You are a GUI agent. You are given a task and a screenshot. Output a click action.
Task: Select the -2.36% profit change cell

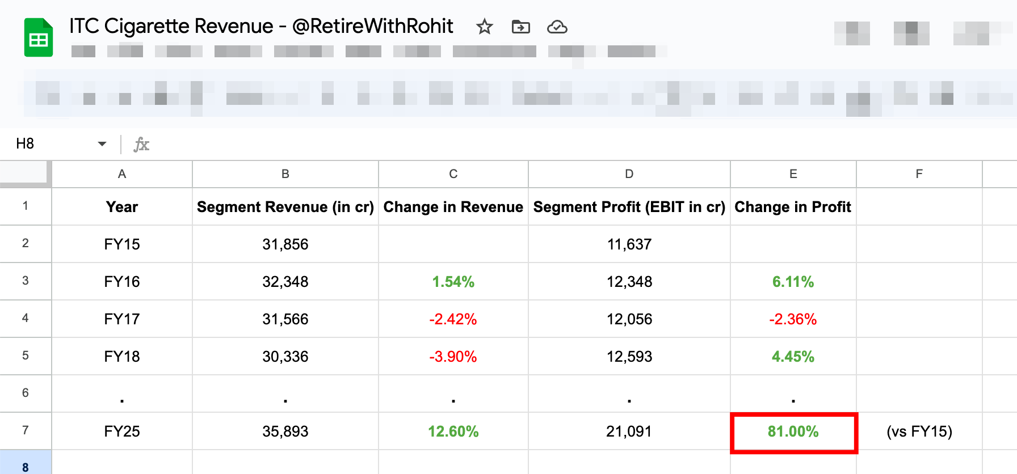click(x=793, y=319)
